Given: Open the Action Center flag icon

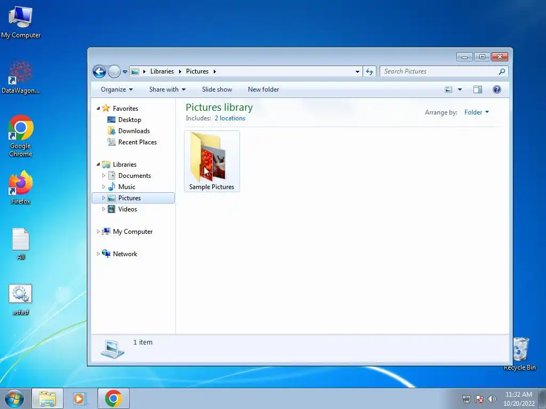Looking at the screenshot, I should pyautogui.click(x=479, y=399).
